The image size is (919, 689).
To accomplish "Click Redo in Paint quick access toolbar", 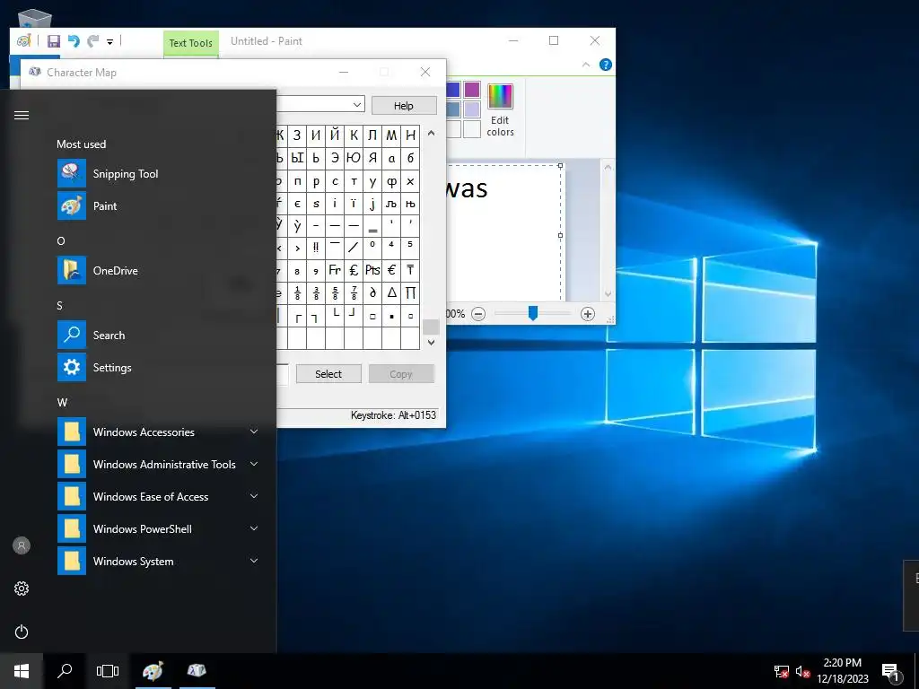I will (92, 41).
